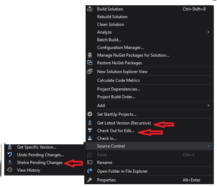Click the Check In upload icon
This screenshot has height=187, width=217.
(x=90, y=138)
